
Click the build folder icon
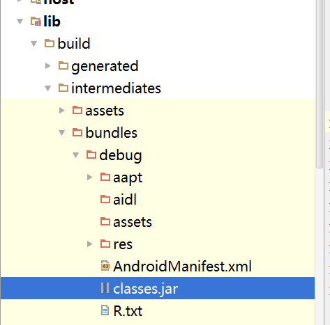(50, 43)
